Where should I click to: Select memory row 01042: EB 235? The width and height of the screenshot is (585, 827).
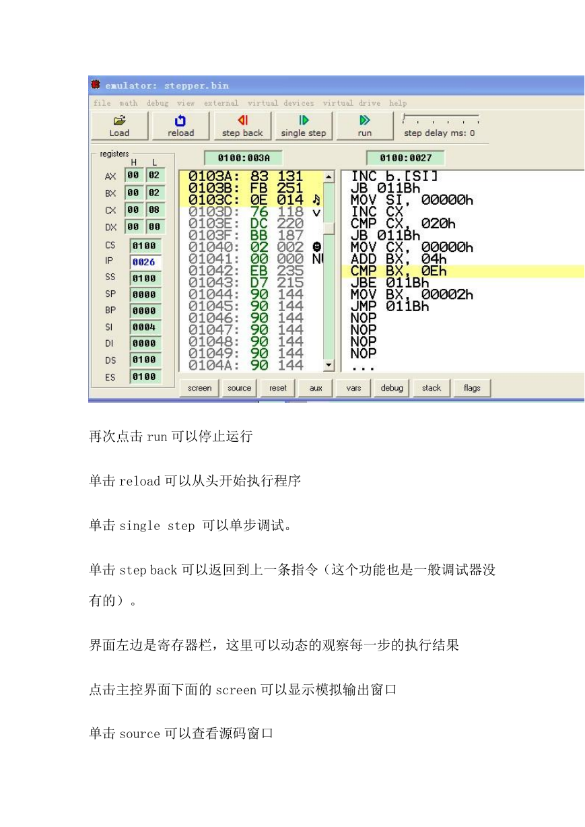click(250, 271)
